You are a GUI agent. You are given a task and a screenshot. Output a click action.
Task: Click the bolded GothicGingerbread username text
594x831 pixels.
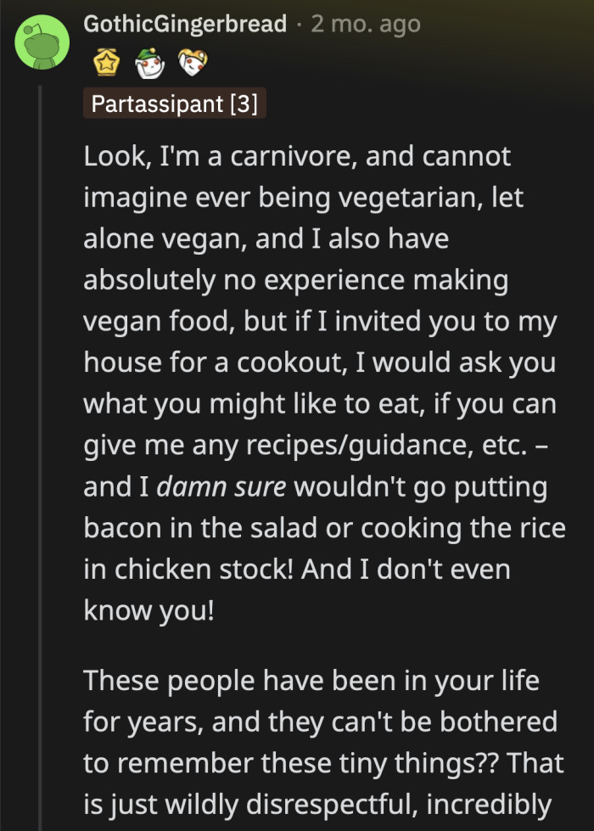[x=184, y=24]
